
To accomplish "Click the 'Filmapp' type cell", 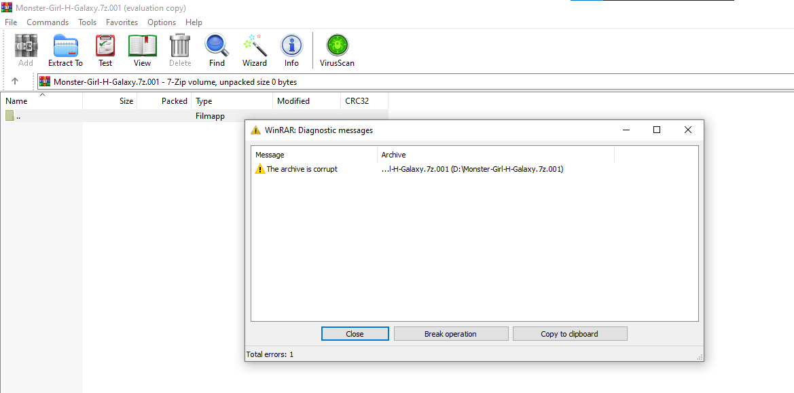I will tap(210, 116).
